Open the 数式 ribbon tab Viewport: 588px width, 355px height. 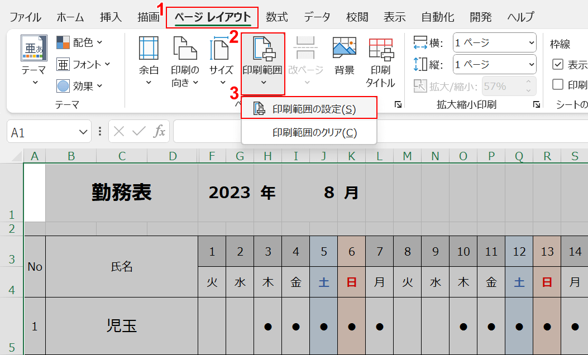277,17
